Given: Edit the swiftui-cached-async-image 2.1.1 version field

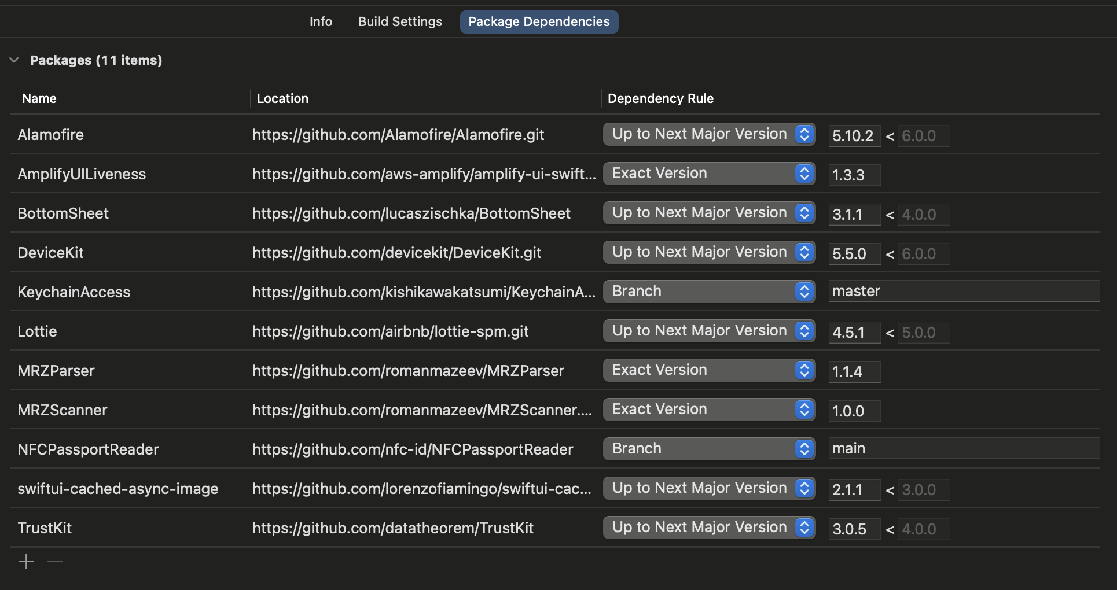Looking at the screenshot, I should coord(854,490).
